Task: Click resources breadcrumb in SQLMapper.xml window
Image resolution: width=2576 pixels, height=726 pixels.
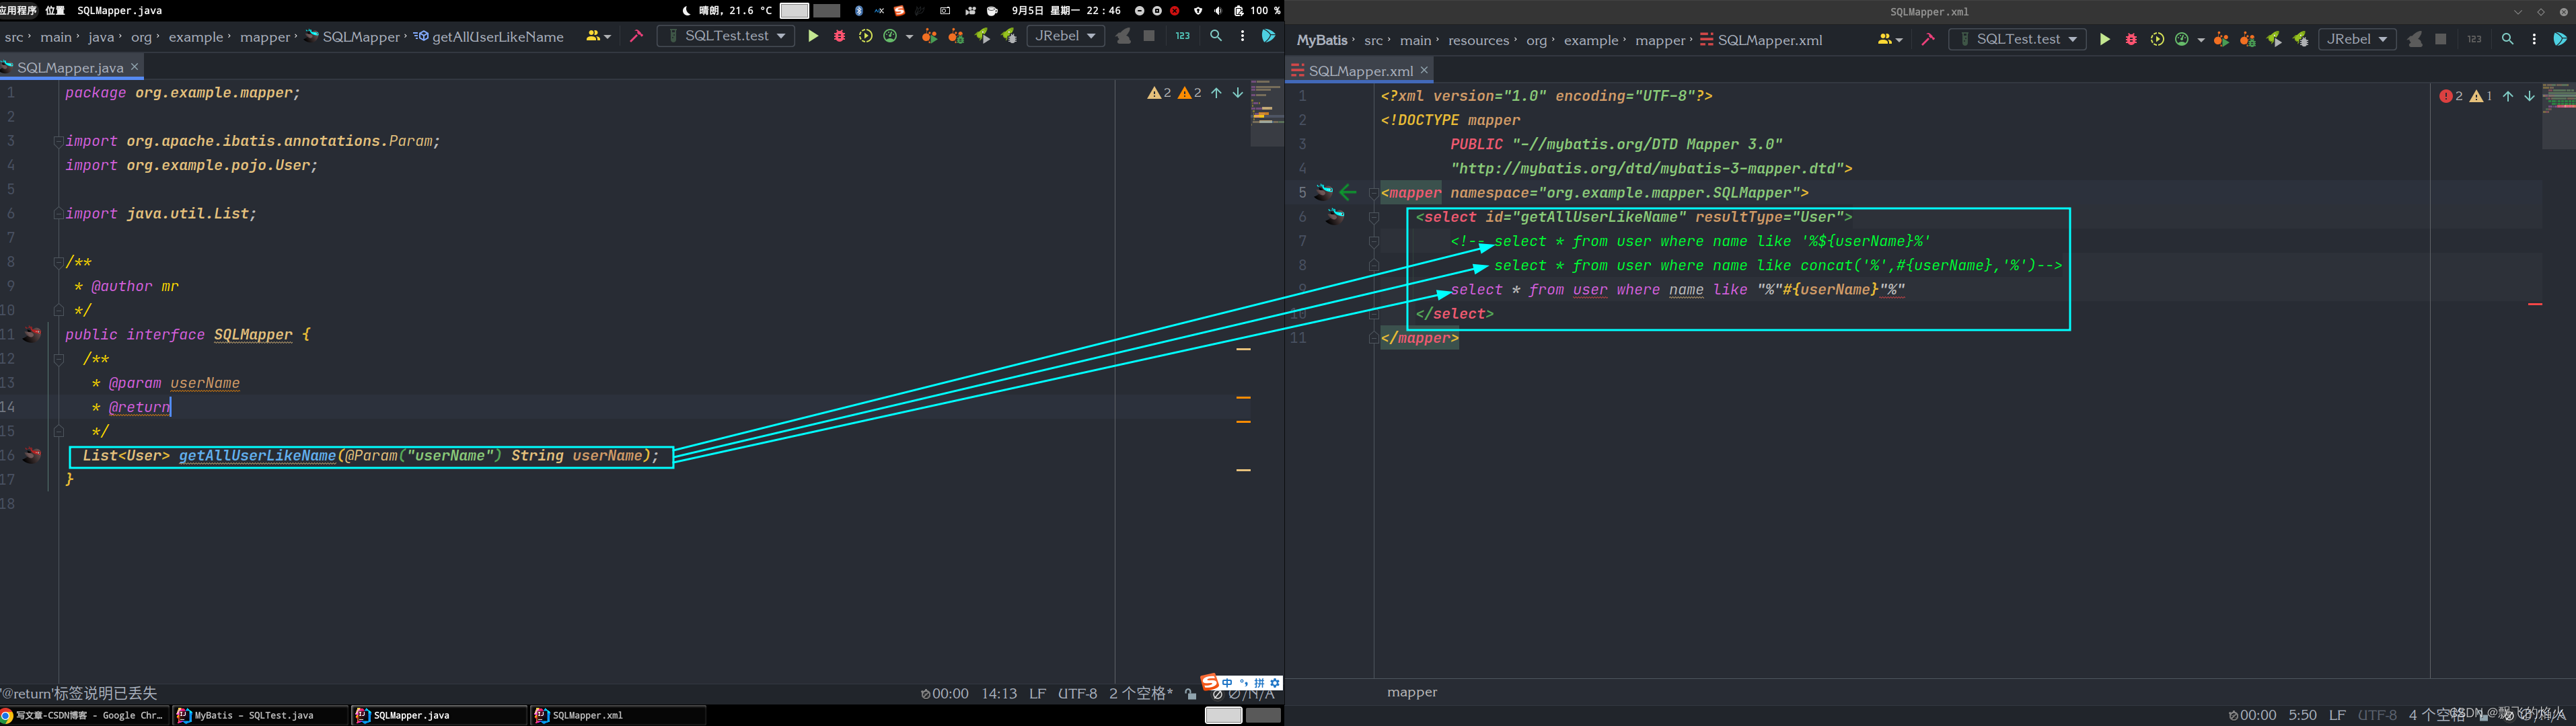Action: [1478, 40]
